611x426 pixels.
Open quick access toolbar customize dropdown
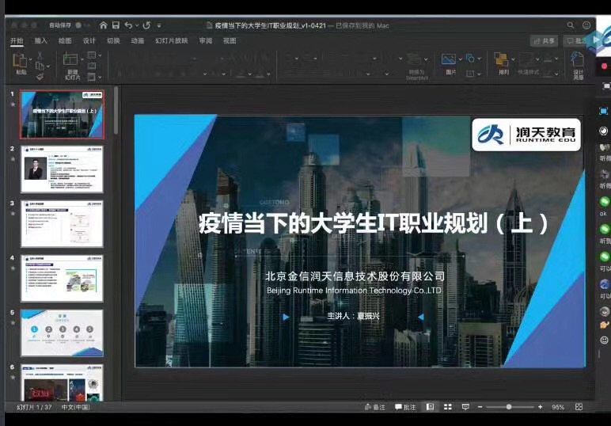(159, 25)
